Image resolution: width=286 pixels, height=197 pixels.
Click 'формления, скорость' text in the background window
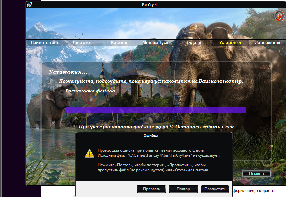pyautogui.click(x=253, y=191)
